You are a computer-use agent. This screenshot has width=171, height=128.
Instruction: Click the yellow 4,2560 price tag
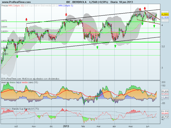click(x=165, y=14)
